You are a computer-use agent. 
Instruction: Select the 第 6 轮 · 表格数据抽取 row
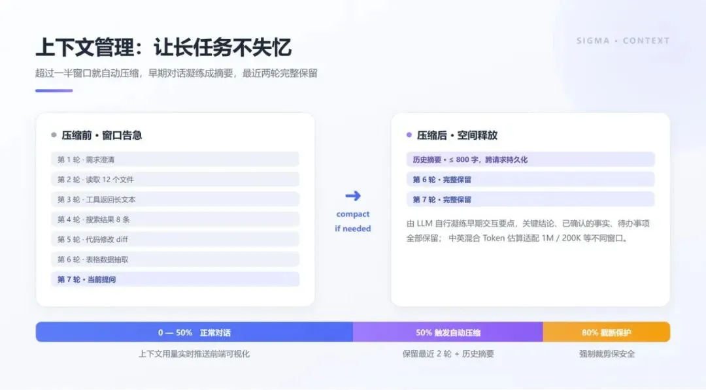[175, 259]
